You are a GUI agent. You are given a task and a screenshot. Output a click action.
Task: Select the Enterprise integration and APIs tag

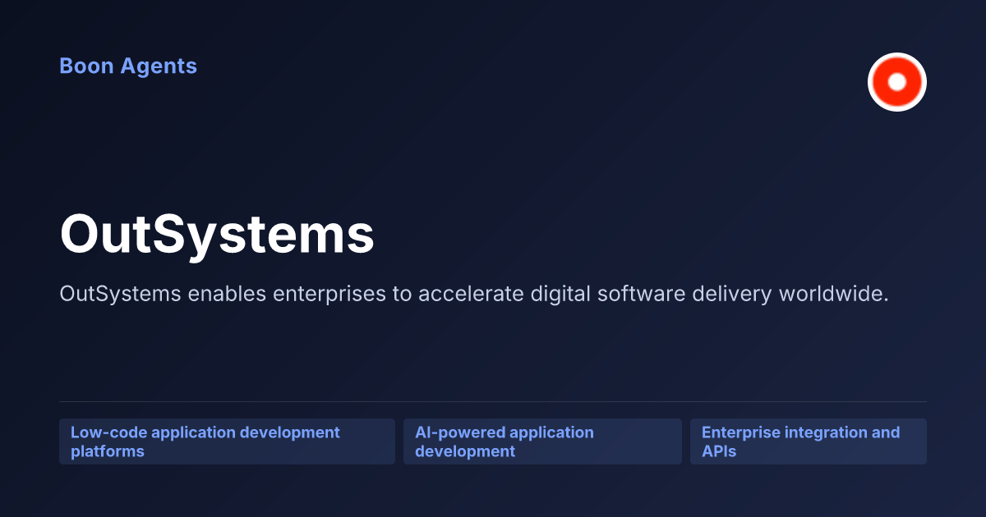[809, 442]
